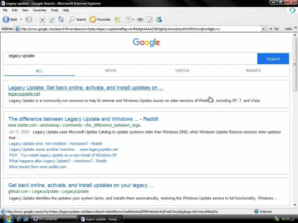Open the Tools menu
298x223 pixels.
tap(54, 10)
